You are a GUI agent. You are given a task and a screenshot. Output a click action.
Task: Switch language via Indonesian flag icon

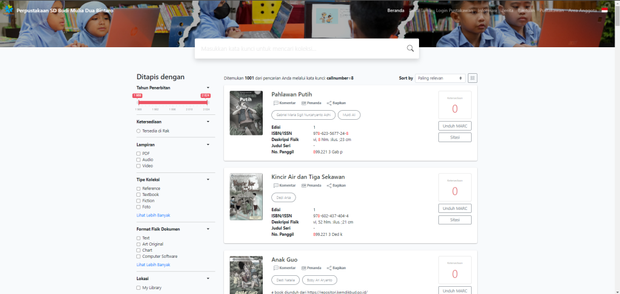pyautogui.click(x=605, y=10)
